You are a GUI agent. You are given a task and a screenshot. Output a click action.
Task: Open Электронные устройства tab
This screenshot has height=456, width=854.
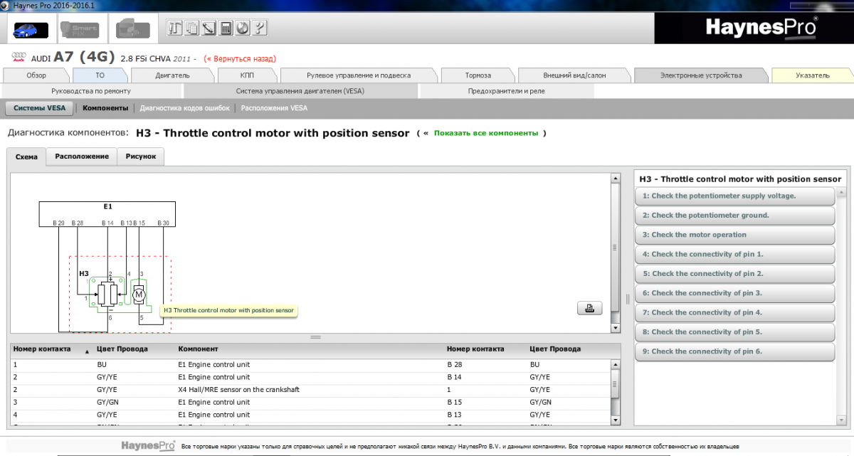[701, 75]
